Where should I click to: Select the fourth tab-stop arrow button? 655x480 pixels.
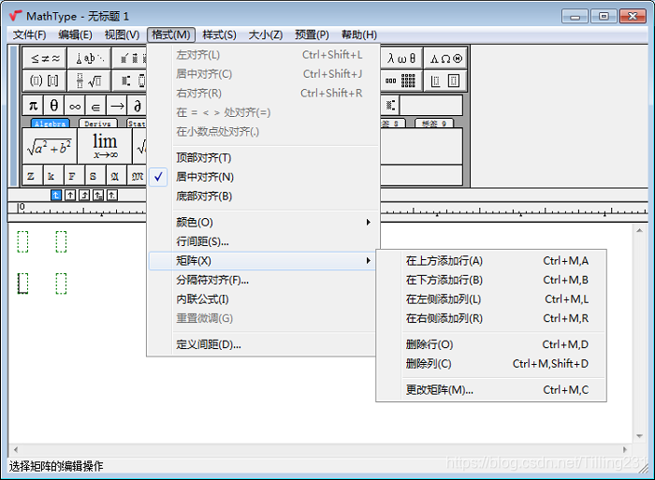[x=98, y=196]
